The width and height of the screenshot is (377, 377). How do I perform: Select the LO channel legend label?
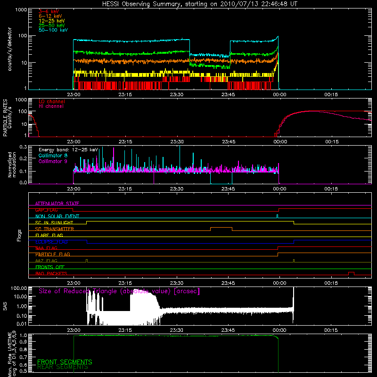tap(52, 102)
